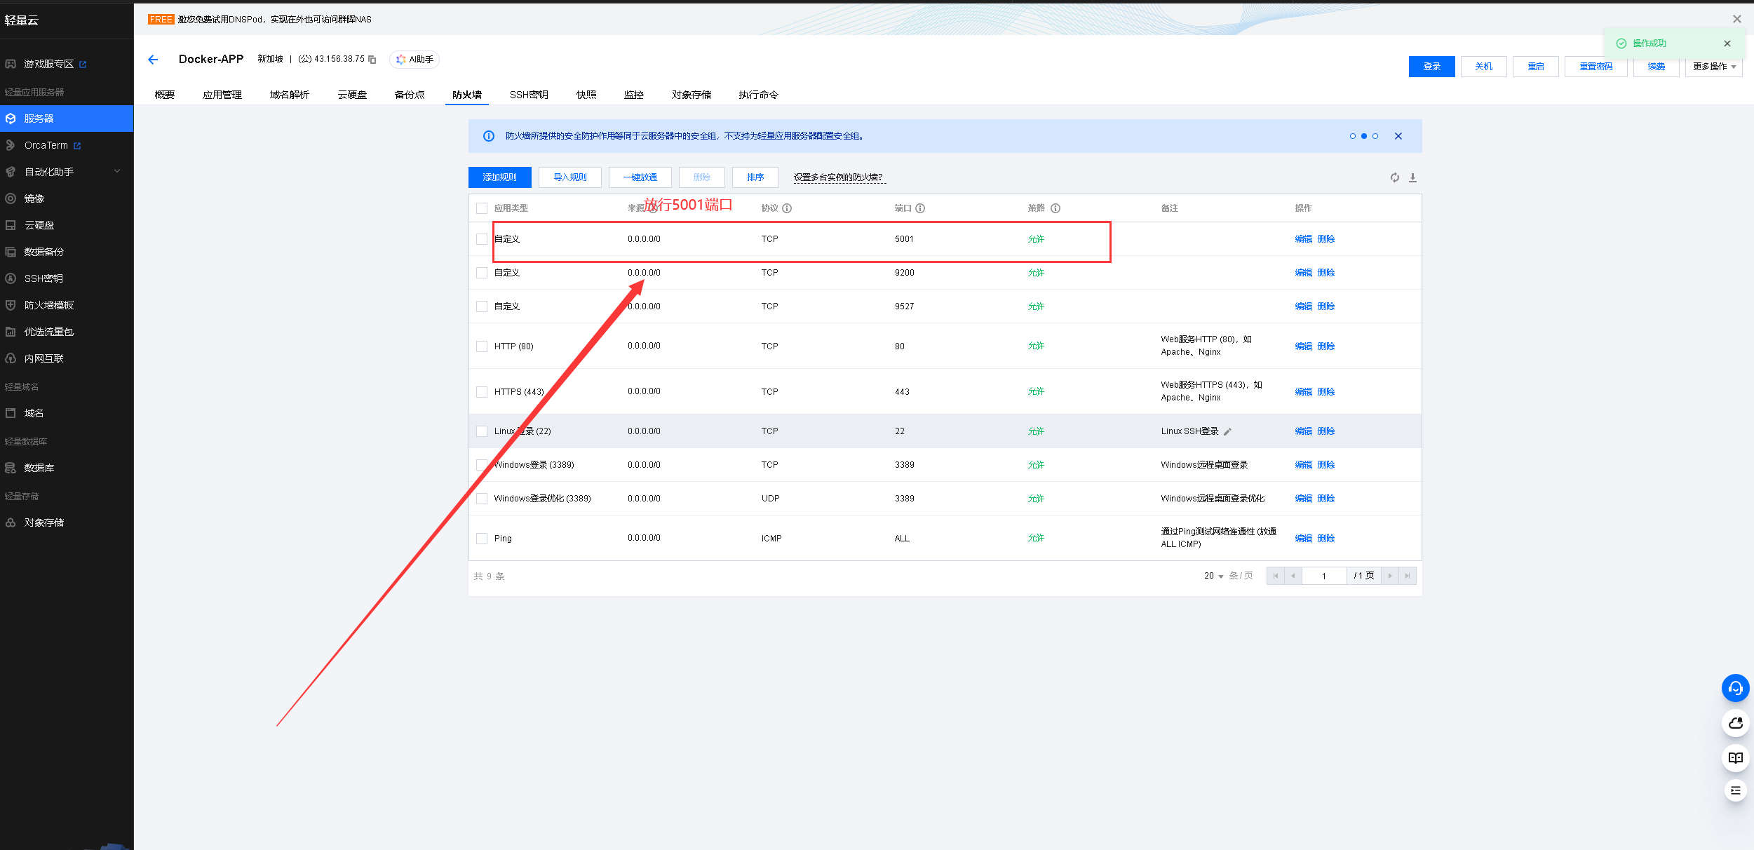Click the download rules icon
This screenshot has height=850, width=1754.
(1412, 177)
